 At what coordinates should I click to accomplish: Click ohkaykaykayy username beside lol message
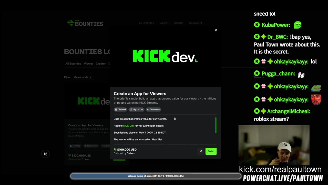[291, 62]
